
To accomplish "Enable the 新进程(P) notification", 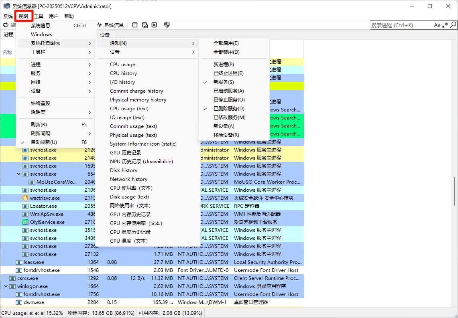I will (x=234, y=65).
